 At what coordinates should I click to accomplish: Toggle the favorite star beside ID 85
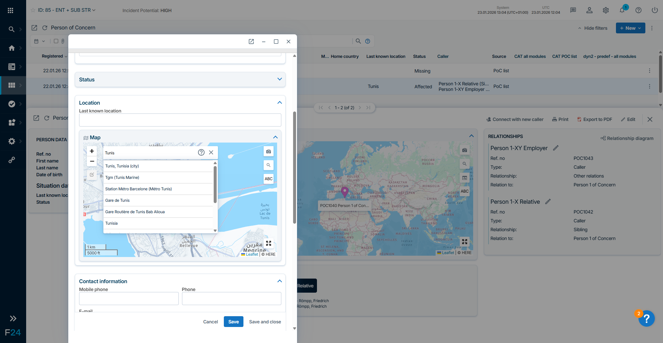pyautogui.click(x=33, y=10)
